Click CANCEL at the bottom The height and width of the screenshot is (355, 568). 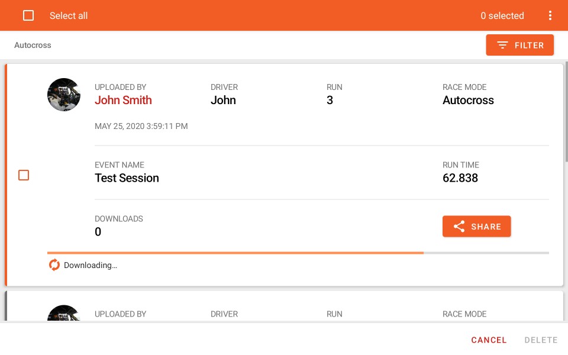coord(489,340)
